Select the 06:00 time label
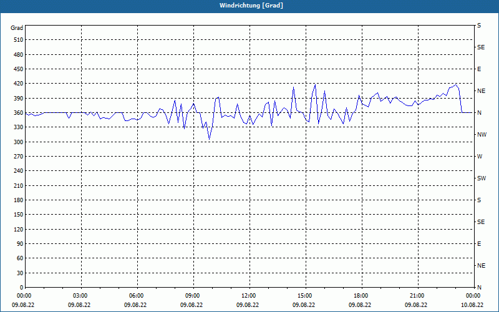Viewport: 499px width, 312px height. tap(137, 296)
